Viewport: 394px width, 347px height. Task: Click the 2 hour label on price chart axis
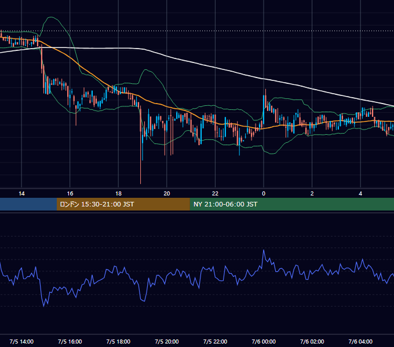coord(312,194)
